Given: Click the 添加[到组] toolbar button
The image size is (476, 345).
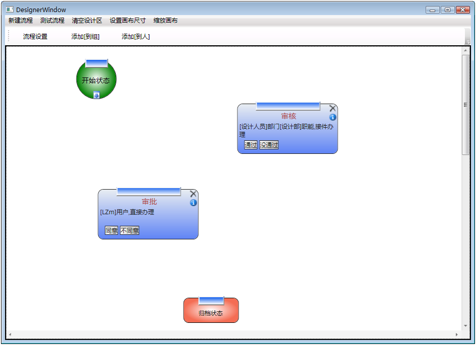Looking at the screenshot, I should (x=86, y=36).
